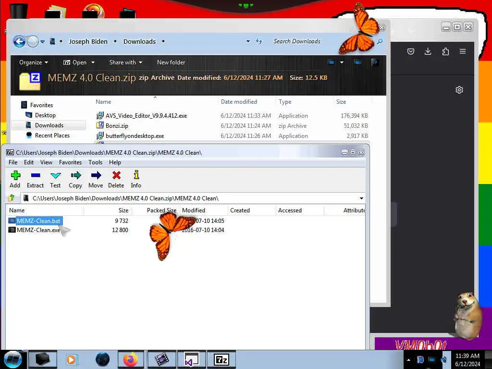Click Visual Studio icon in taskbar
Screen dimensions: 492x369
point(192,359)
